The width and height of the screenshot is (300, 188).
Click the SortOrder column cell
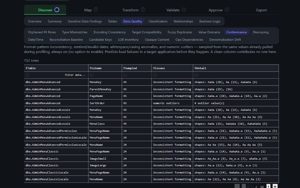[x=105, y=103]
